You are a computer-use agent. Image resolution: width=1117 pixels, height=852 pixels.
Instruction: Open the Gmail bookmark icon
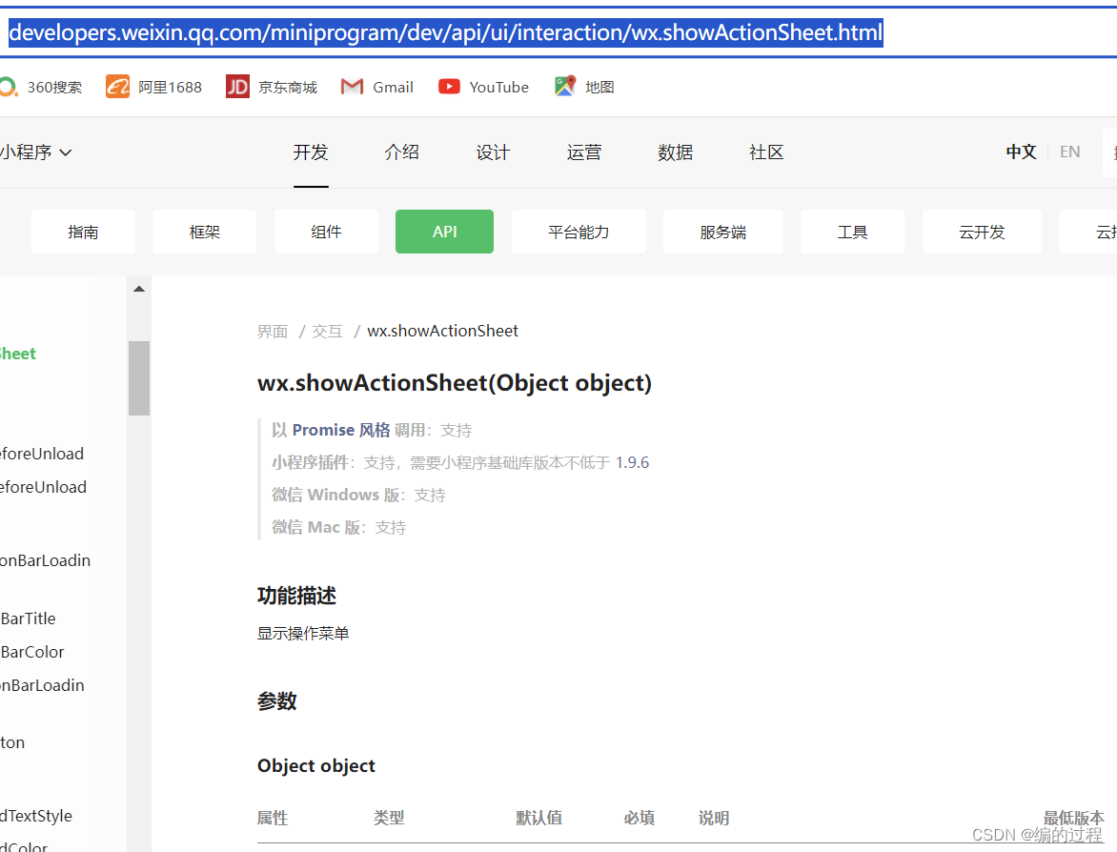[352, 87]
